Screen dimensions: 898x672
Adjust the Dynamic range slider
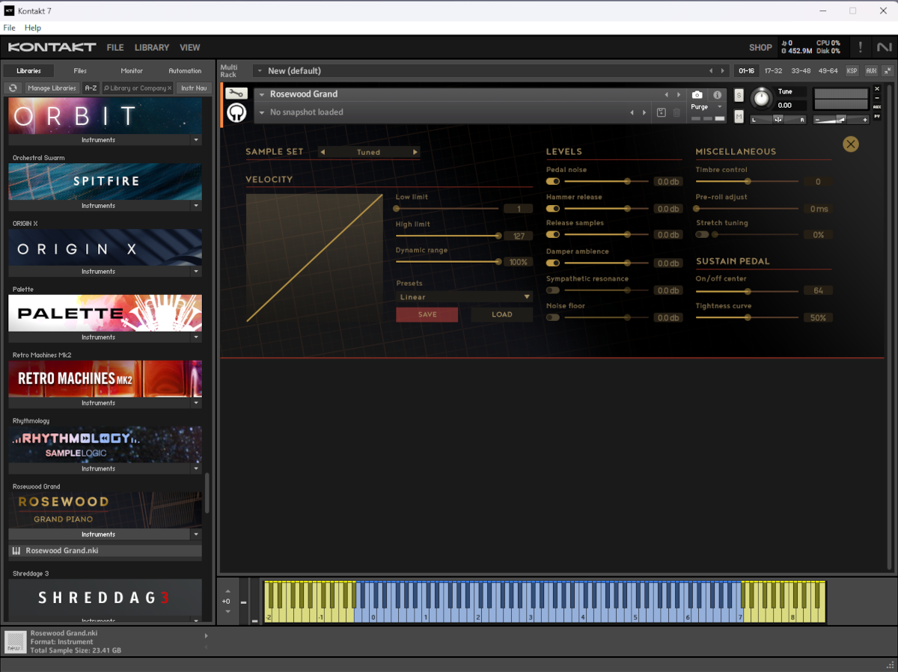[x=448, y=262]
